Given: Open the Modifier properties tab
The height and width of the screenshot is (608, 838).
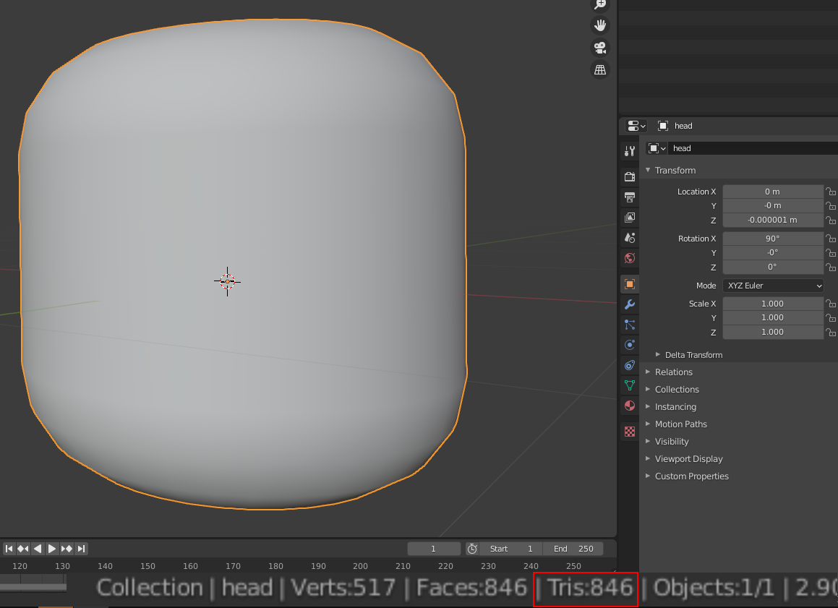Looking at the screenshot, I should coord(629,304).
